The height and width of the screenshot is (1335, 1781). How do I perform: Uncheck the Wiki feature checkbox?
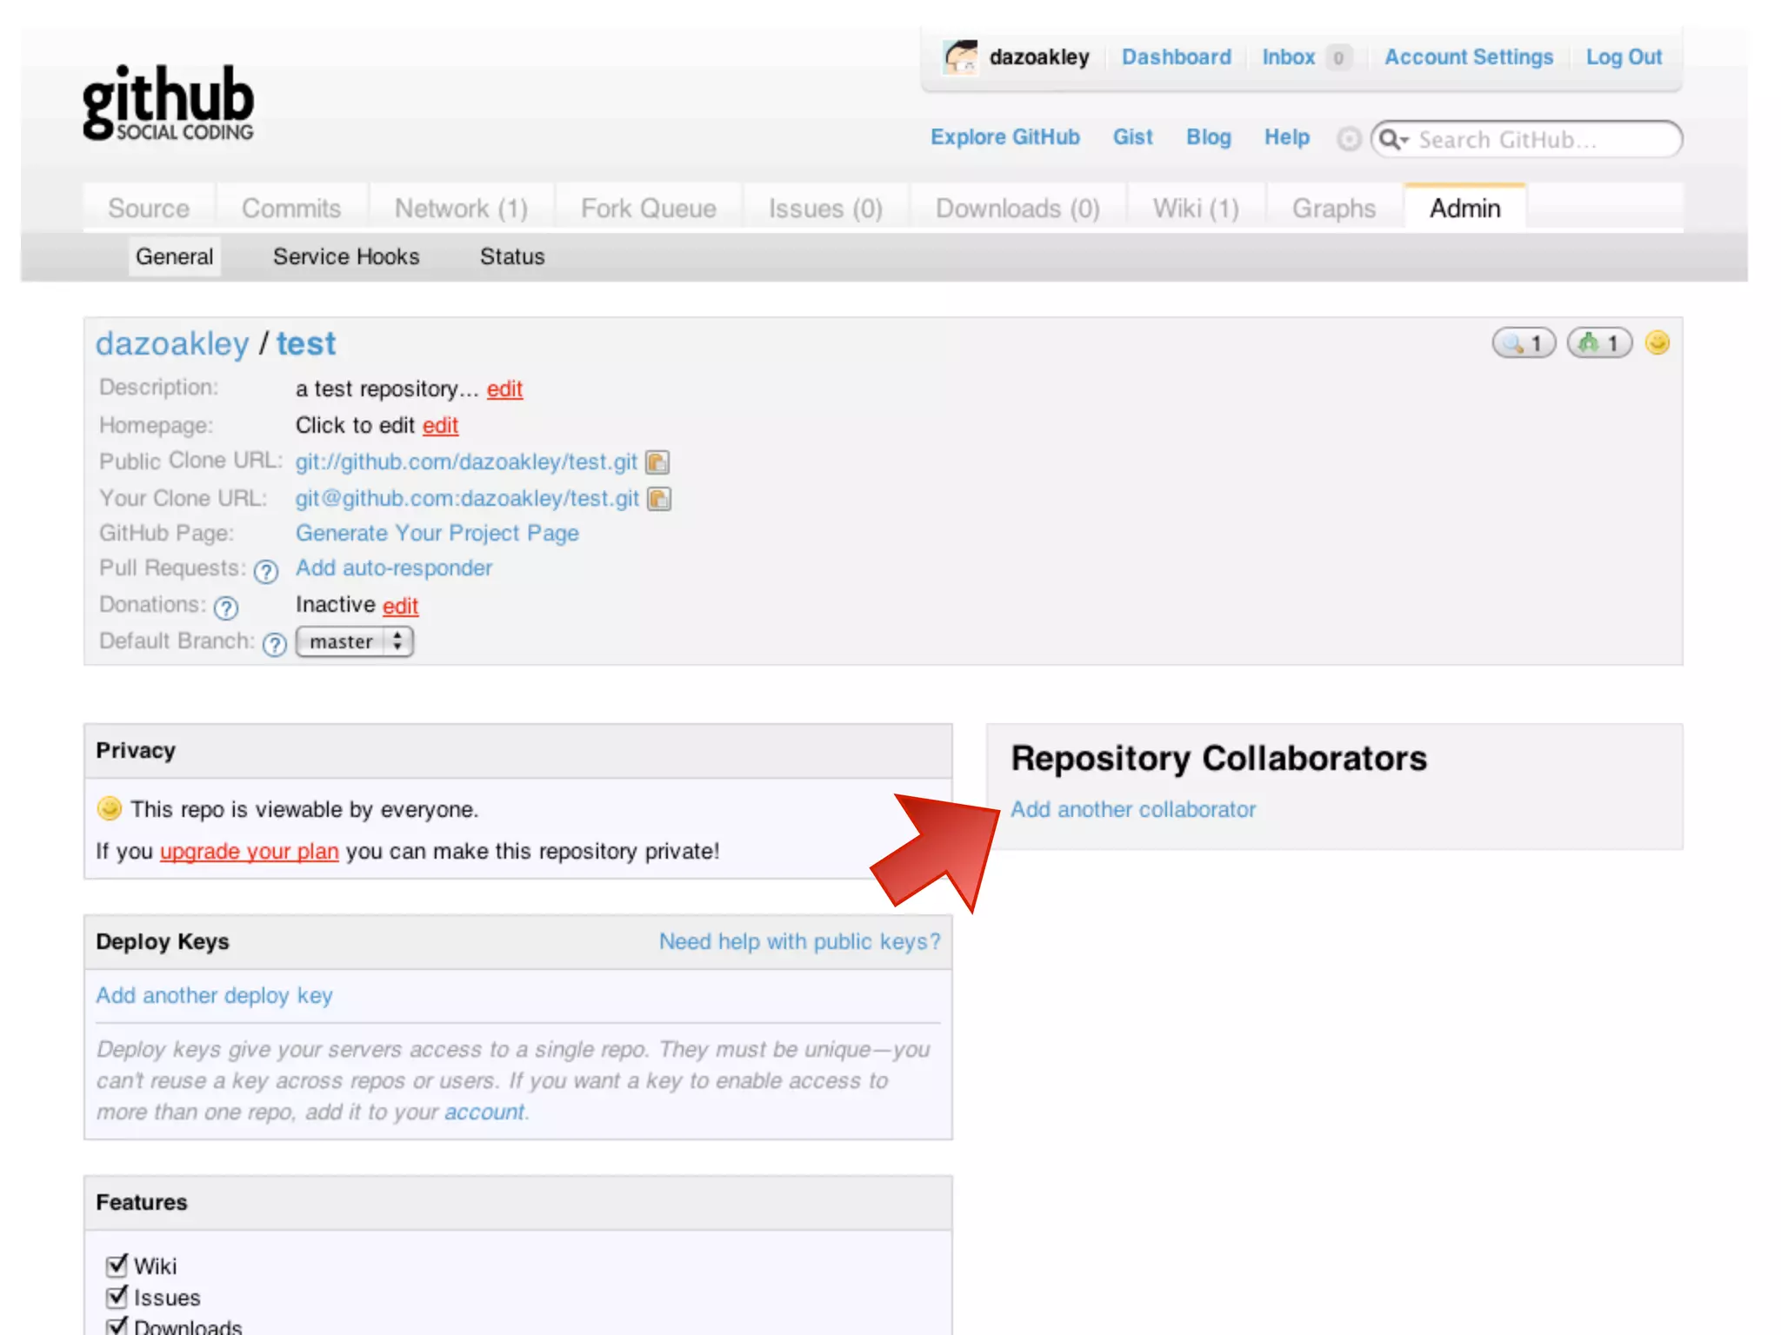tap(117, 1265)
